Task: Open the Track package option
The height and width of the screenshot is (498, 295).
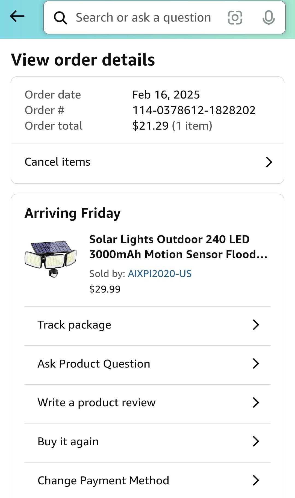Action: 74,325
